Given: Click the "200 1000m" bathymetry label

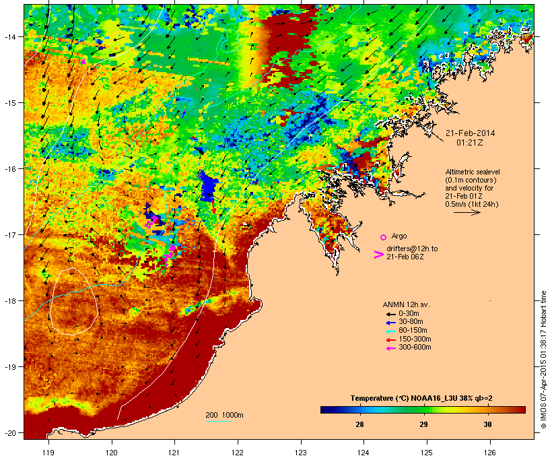Looking at the screenshot, I should (x=224, y=415).
